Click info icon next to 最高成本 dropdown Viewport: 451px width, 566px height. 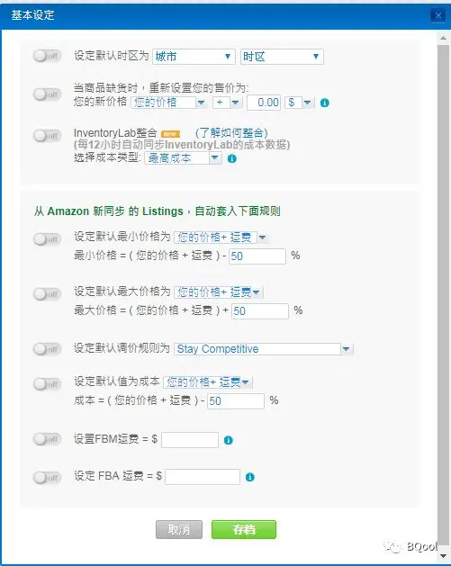(x=232, y=158)
